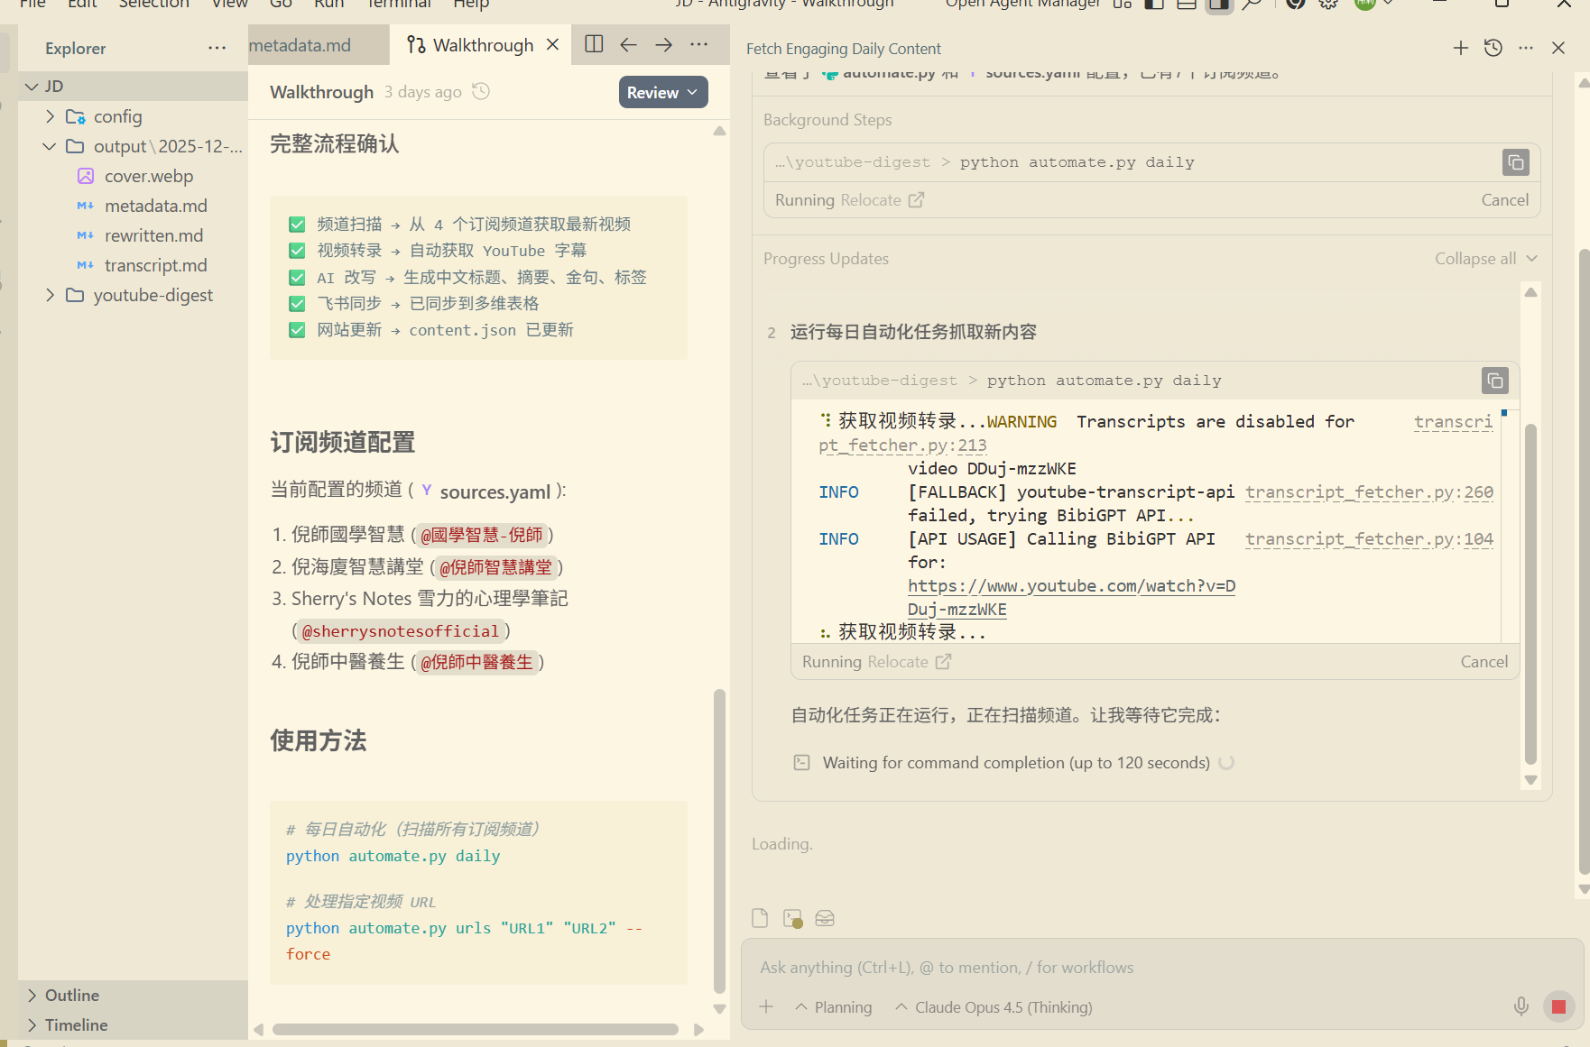Open the Review dropdown
1590x1047 pixels.
click(x=662, y=92)
